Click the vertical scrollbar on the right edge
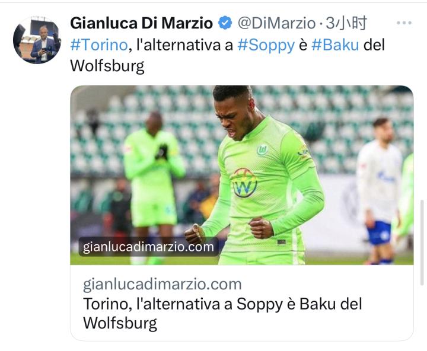This screenshot has width=427, height=351. [x=422, y=242]
